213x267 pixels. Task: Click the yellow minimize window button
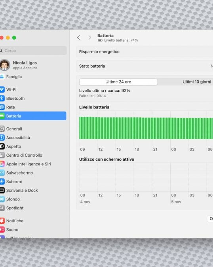[x=8, y=38]
